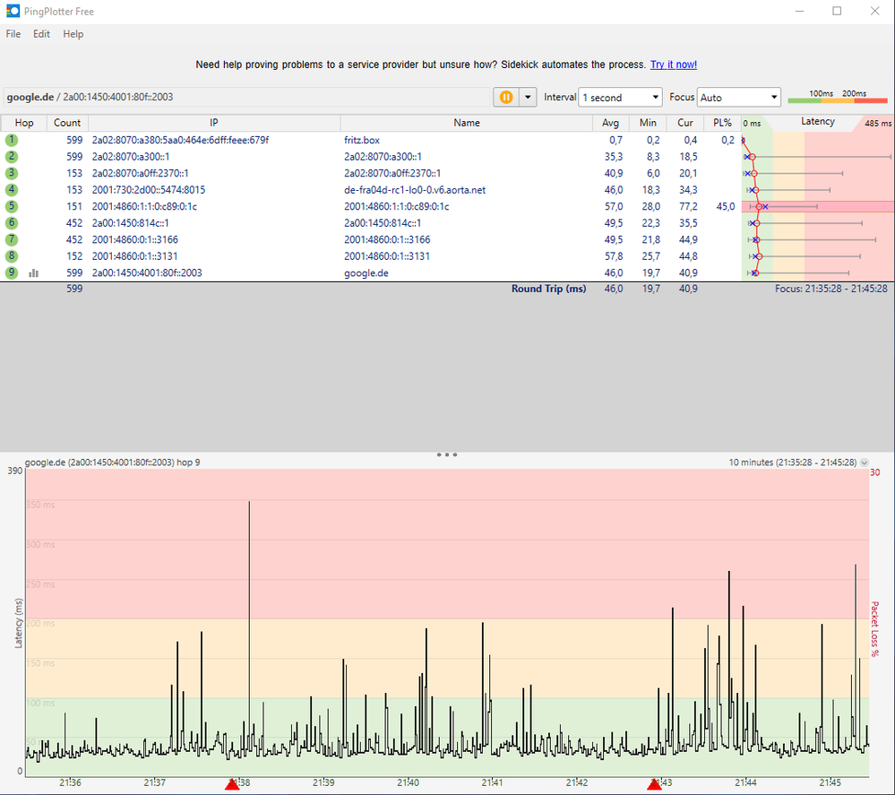Click the 57,8 average value on hop 8
This screenshot has width=895, height=795.
[614, 255]
